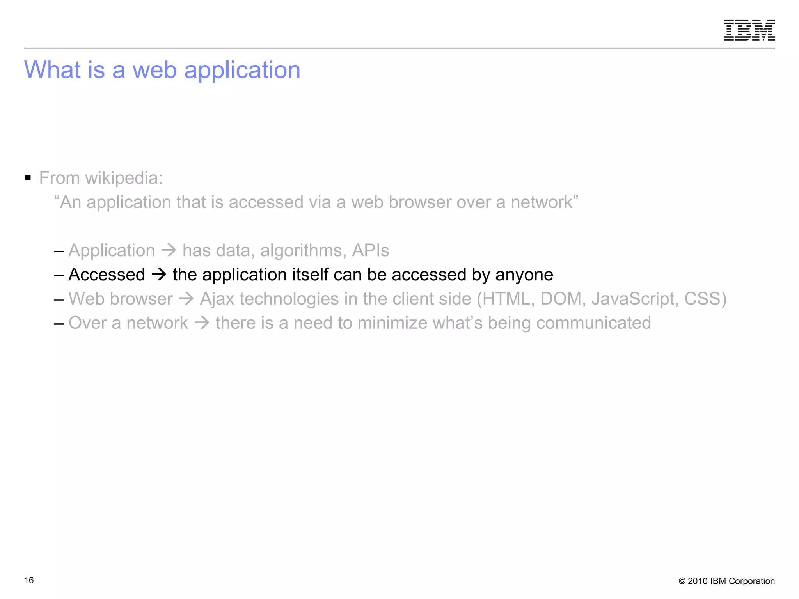
Task: Click slide number 16
Action: tap(29, 580)
